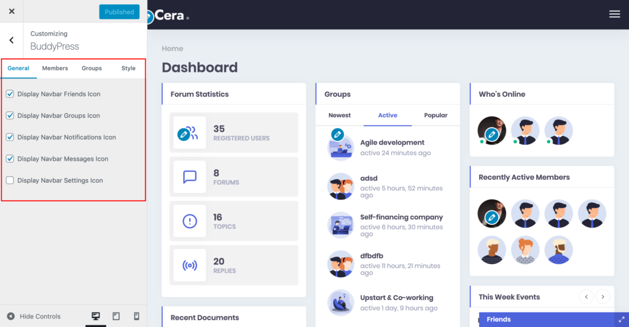Click the Forums chat bubble icon
629x327 pixels.
click(x=190, y=177)
